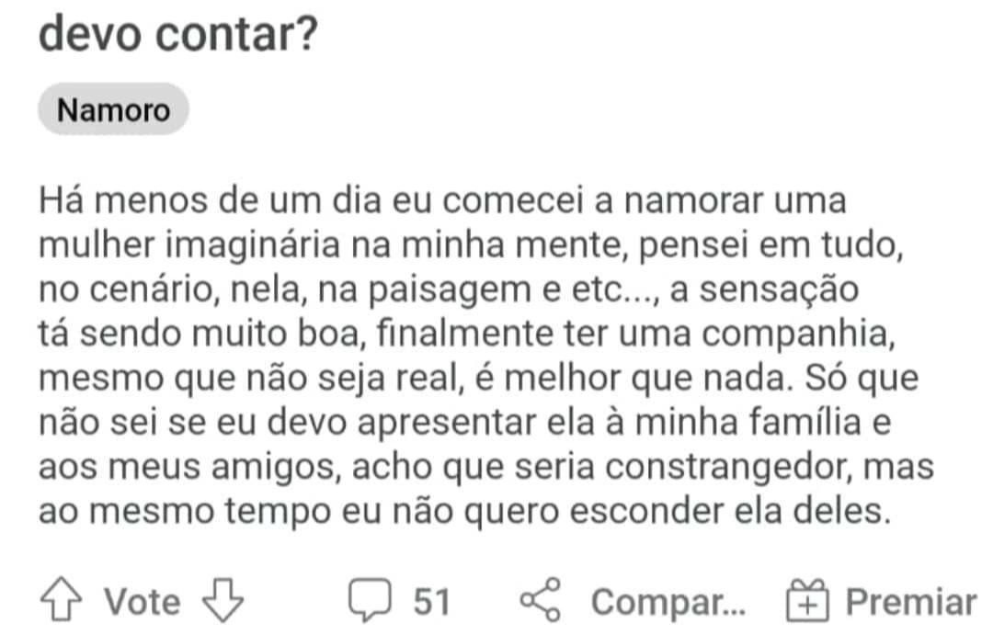Upvote the post with the up arrow
This screenshot has height=635, width=993.
tap(61, 599)
